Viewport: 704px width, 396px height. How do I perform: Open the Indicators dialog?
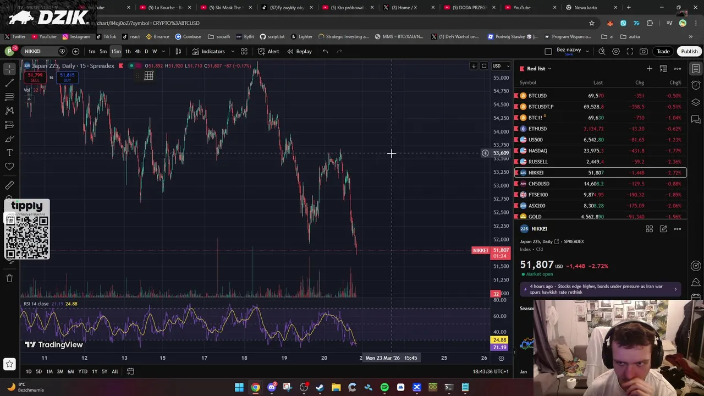tap(208, 51)
